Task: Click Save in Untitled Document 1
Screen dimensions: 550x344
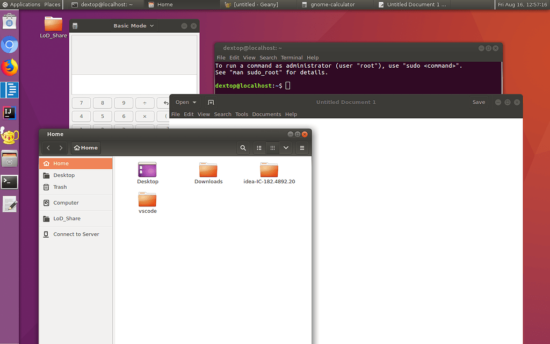Action: 479,102
